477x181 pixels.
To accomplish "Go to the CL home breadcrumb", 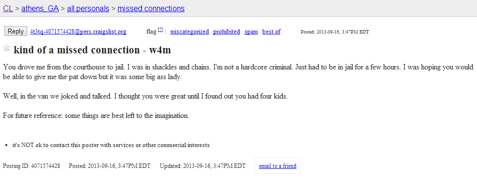I will point(8,9).
